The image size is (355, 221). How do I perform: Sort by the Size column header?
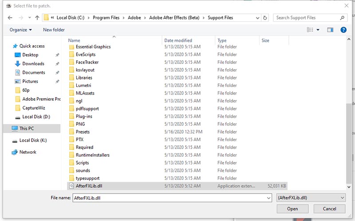pyautogui.click(x=265, y=40)
